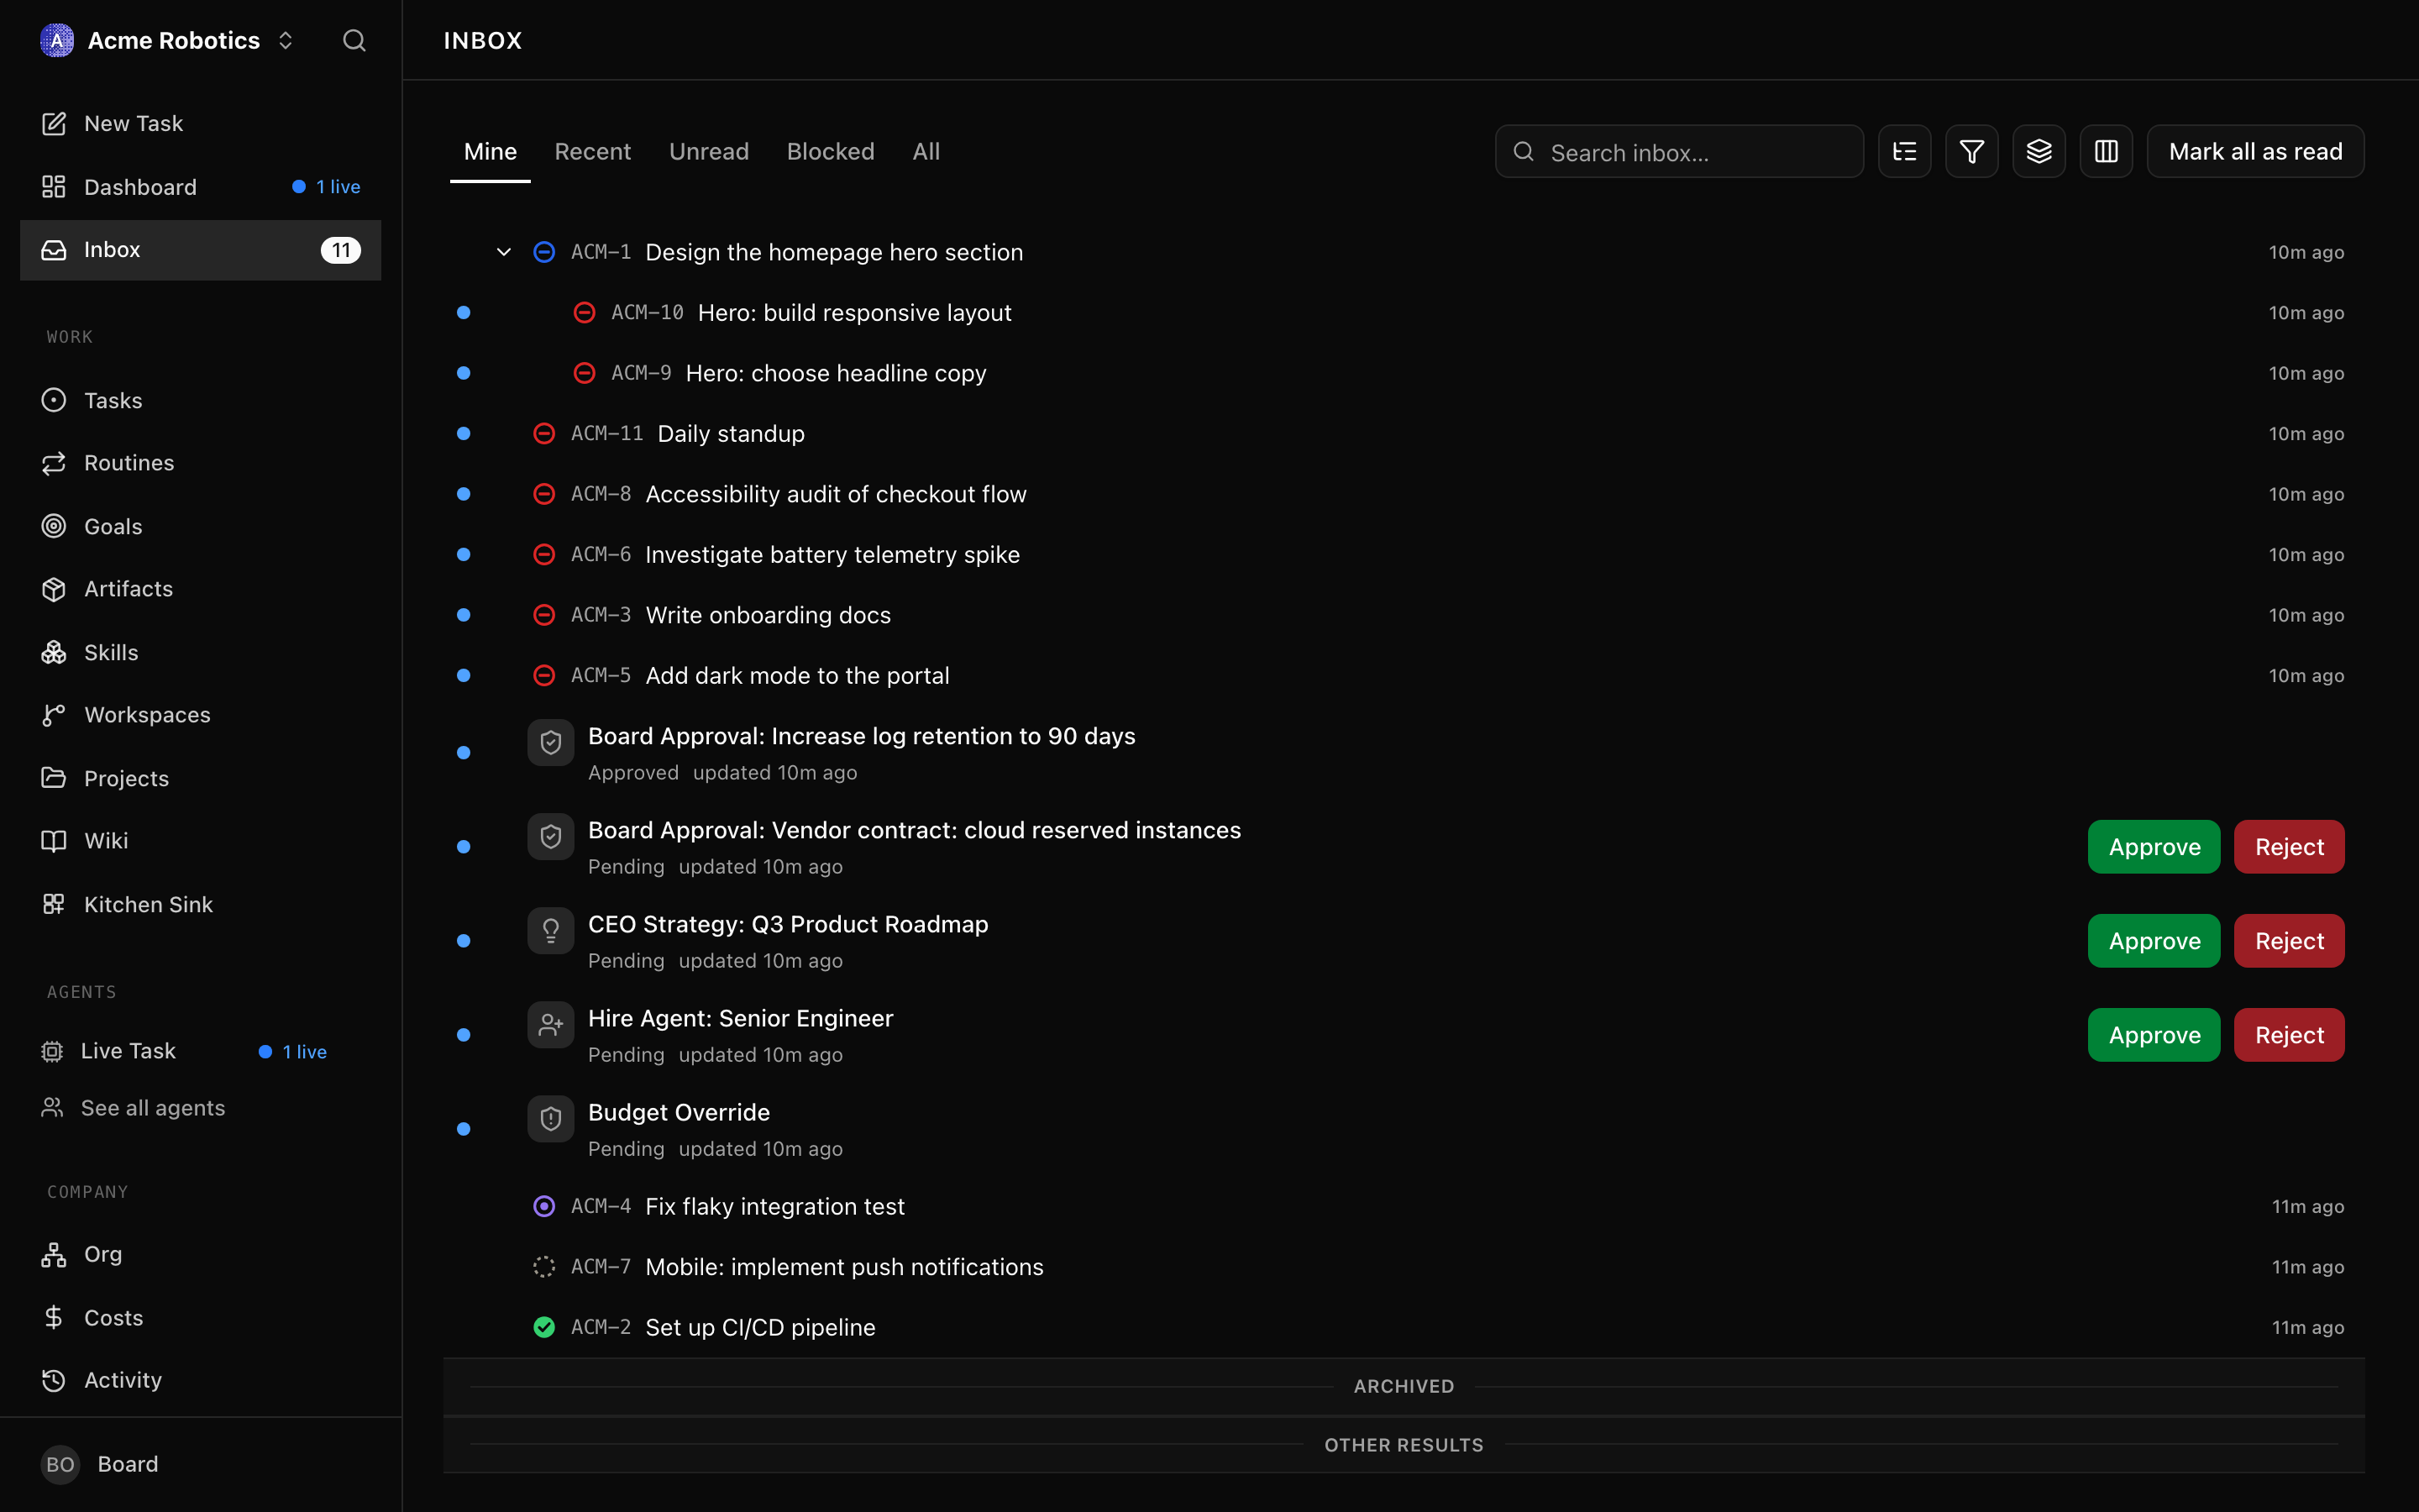The height and width of the screenshot is (1512, 2419).
Task: Reject Hire Agent: Senior Engineer
Action: click(2289, 1035)
